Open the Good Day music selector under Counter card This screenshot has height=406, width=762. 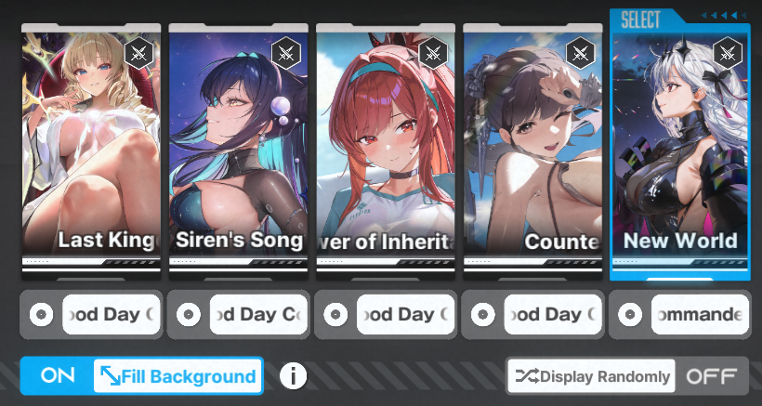click(553, 314)
